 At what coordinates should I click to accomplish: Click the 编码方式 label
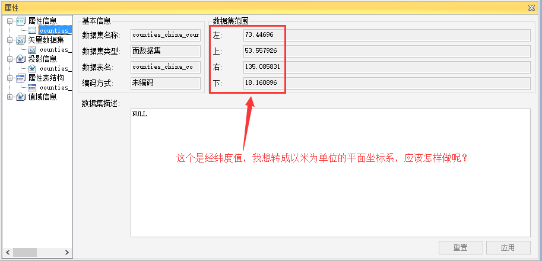pyautogui.click(x=98, y=83)
